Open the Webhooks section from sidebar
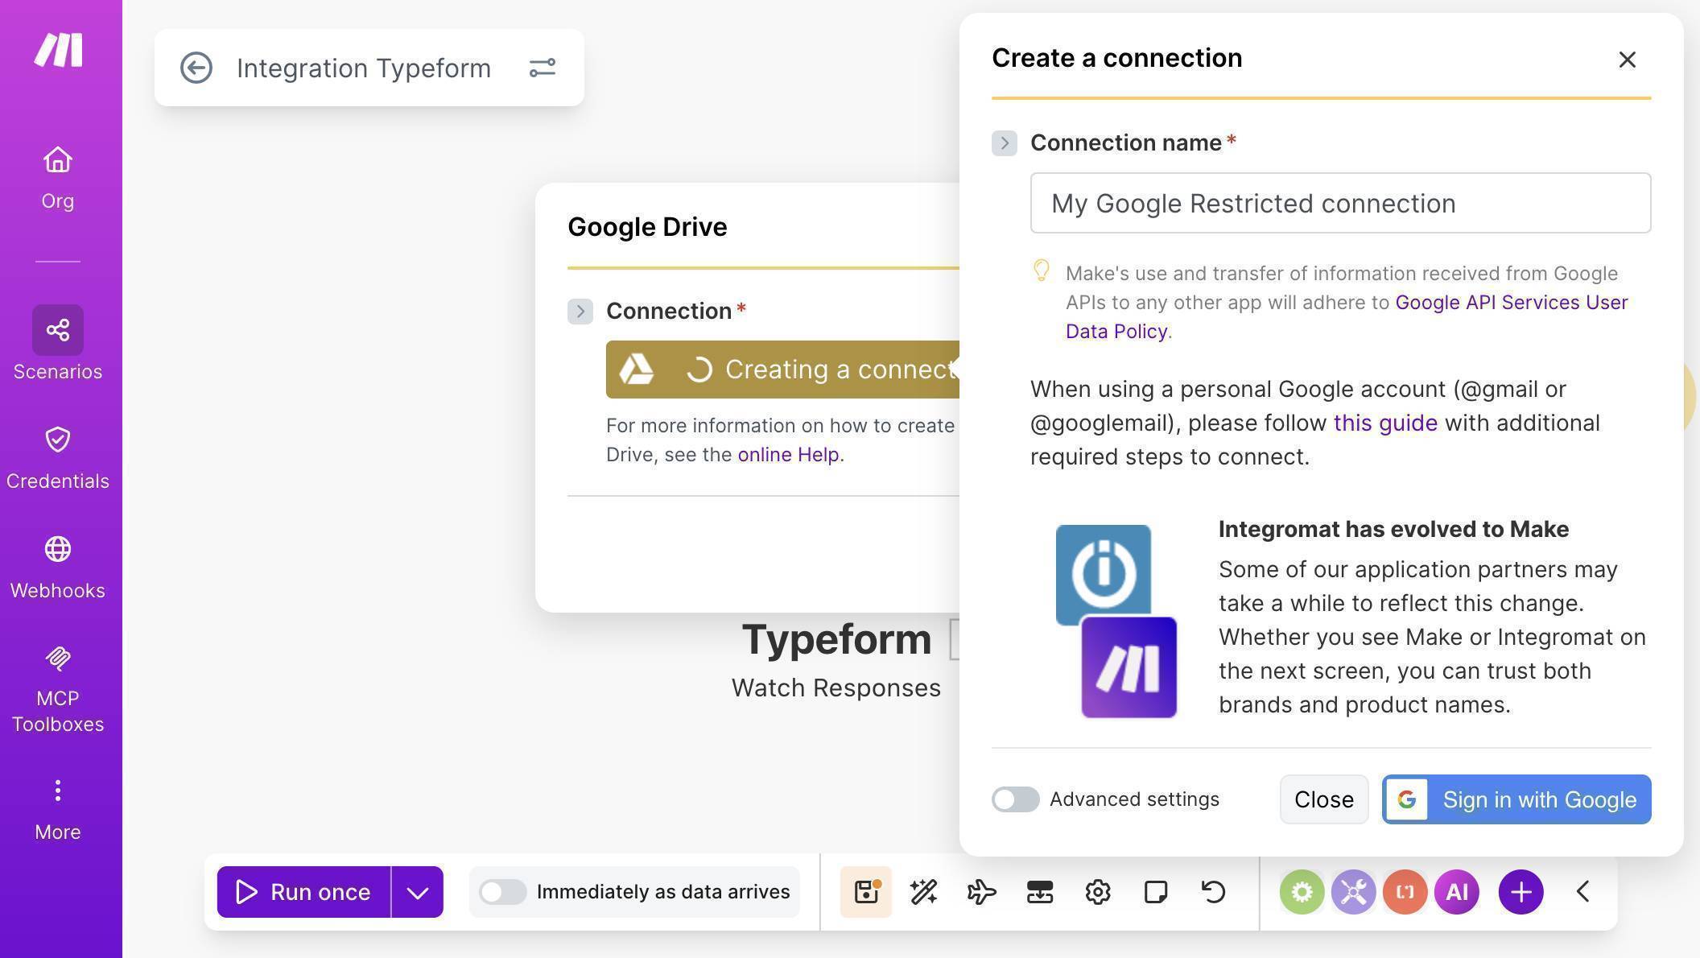The width and height of the screenshot is (1700, 958). 57,550
